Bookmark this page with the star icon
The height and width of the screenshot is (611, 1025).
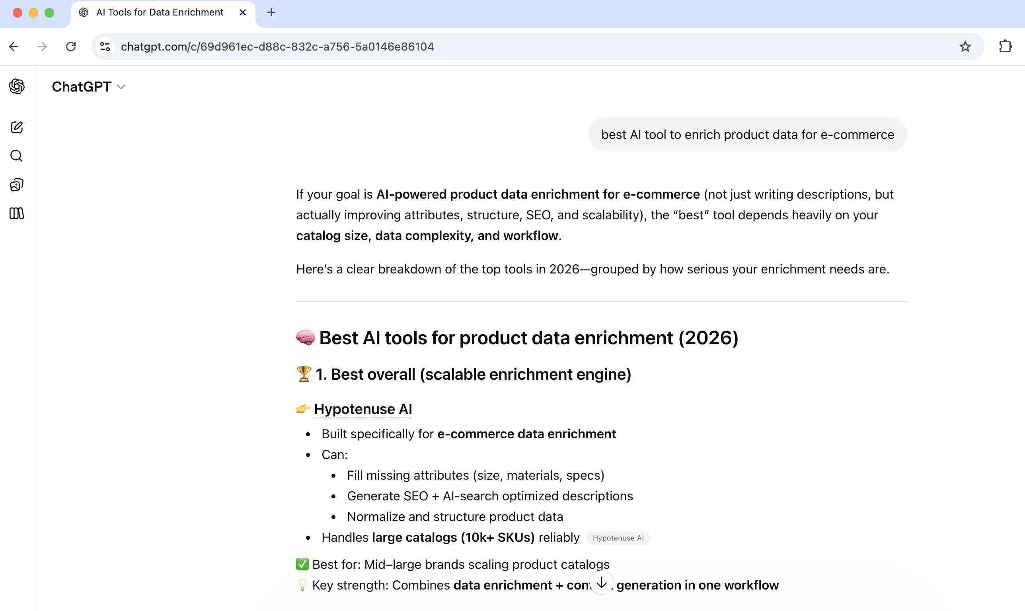(x=965, y=47)
